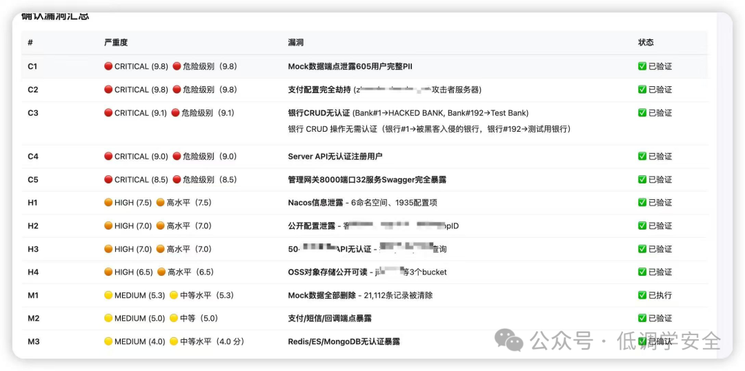Viewport: 745px width, 371px height.
Task: Click '6命名空间、1935配置项' detail text
Action: 395,203
